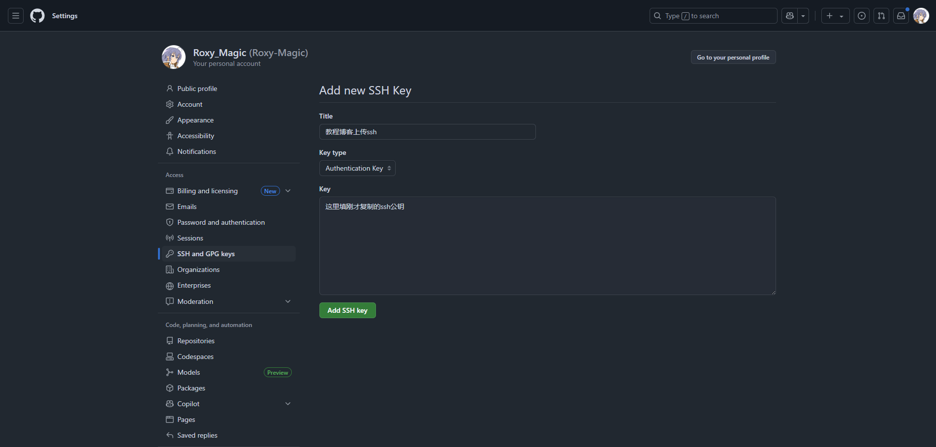This screenshot has height=447, width=936.
Task: Click the user avatar in top-right corner
Action: coord(921,16)
